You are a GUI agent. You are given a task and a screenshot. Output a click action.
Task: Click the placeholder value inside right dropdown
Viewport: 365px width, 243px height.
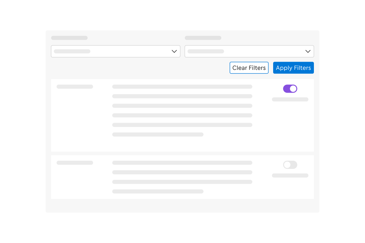(x=206, y=51)
